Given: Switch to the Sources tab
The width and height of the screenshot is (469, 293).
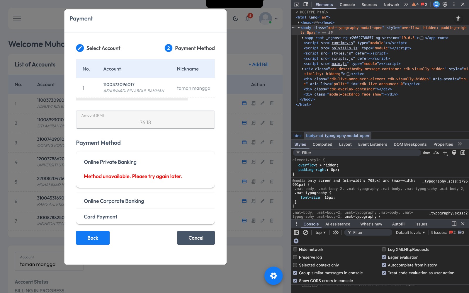Looking at the screenshot, I should click(369, 5).
